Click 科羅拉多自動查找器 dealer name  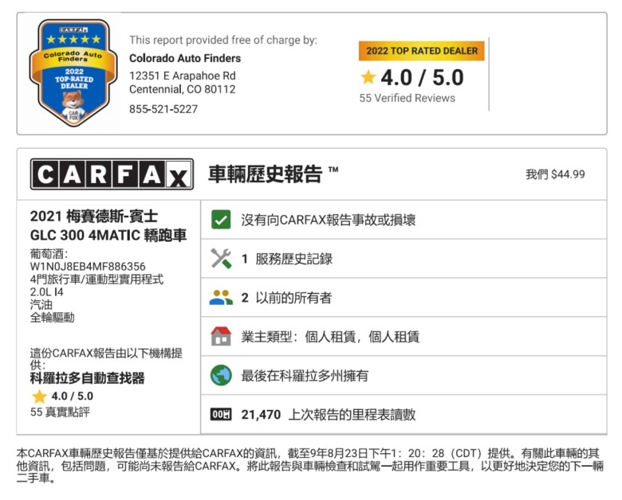click(x=87, y=378)
